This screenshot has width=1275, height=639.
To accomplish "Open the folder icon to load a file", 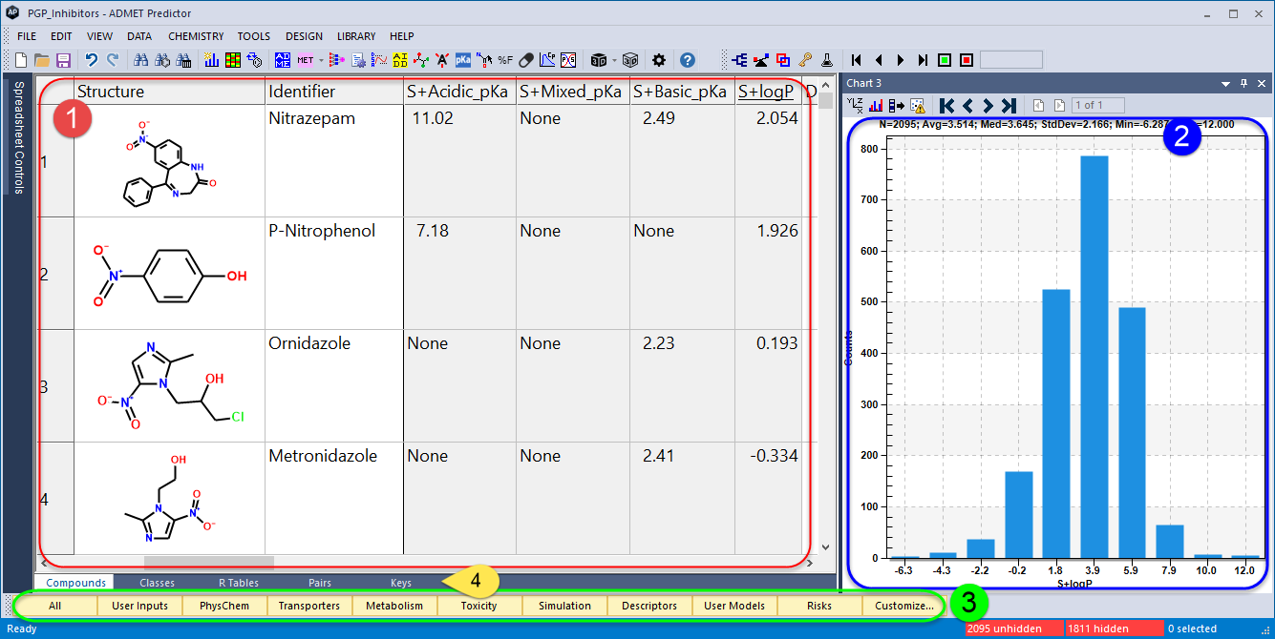I will (x=42, y=59).
